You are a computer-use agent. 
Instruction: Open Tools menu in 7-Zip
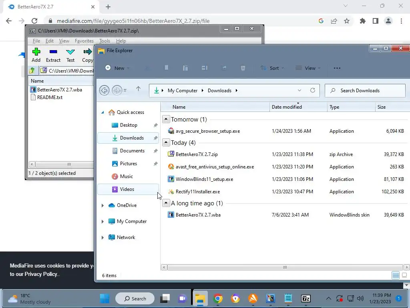[x=105, y=41]
